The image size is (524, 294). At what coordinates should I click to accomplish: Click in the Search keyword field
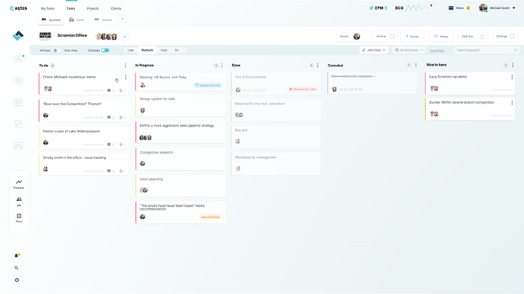coord(487,50)
